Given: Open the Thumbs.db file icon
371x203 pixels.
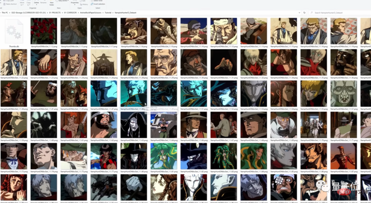Looking at the screenshot, I should (x=14, y=31).
